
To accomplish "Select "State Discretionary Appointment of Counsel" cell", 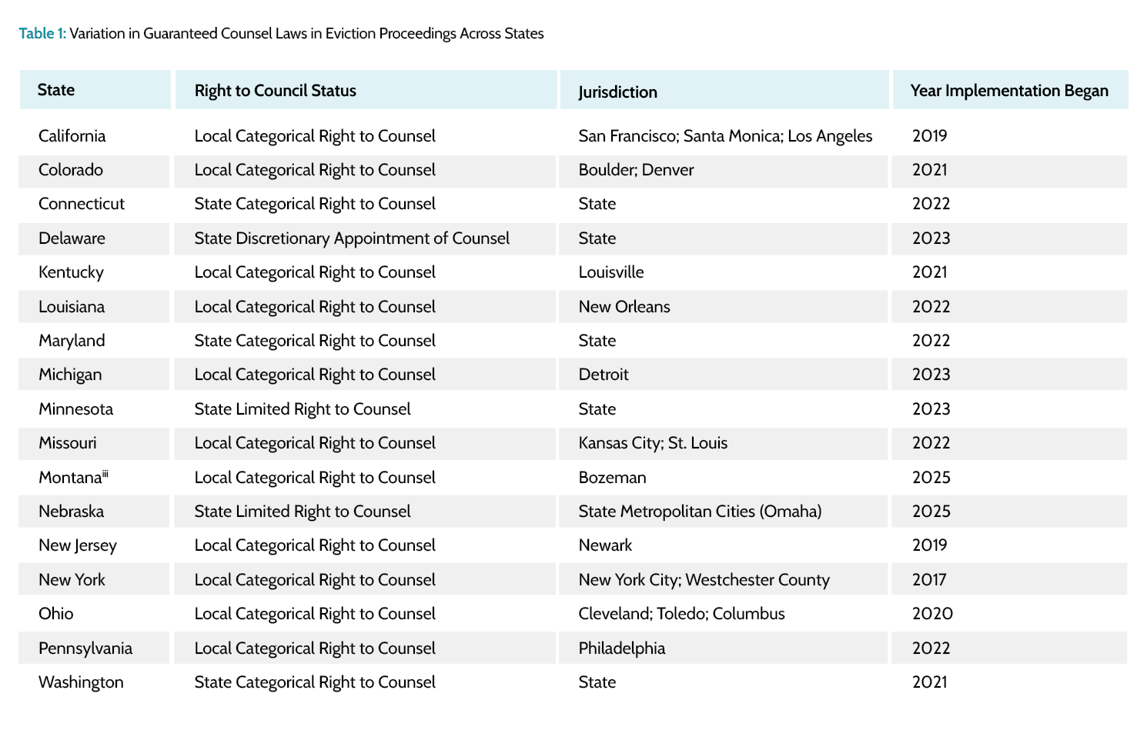I will tap(352, 238).
